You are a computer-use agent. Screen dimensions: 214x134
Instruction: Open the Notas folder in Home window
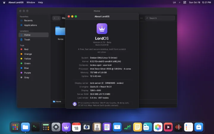[60, 33]
